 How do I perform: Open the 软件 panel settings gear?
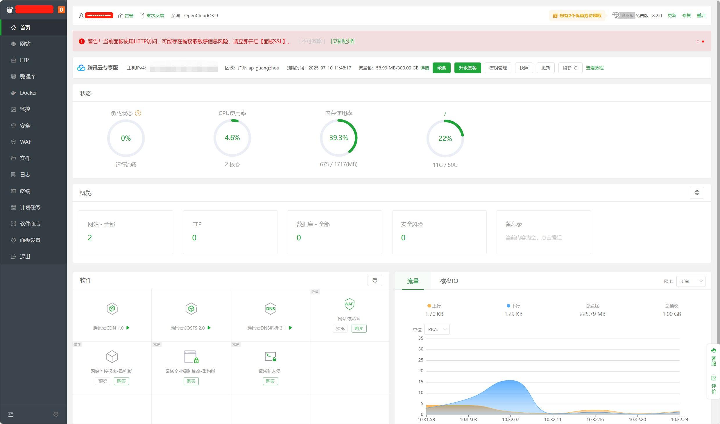point(375,280)
